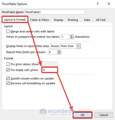Decrease the indent row labels spinner value
This screenshot has width=115, height=120.
pyautogui.click(x=71, y=37)
